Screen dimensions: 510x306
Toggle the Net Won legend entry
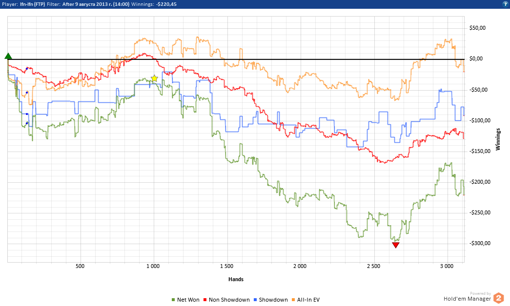point(185,300)
